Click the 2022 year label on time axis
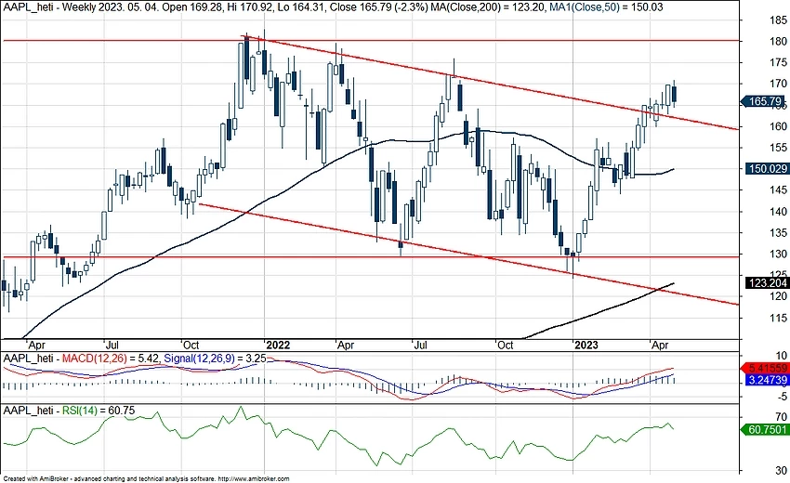790x483 pixels. point(278,345)
